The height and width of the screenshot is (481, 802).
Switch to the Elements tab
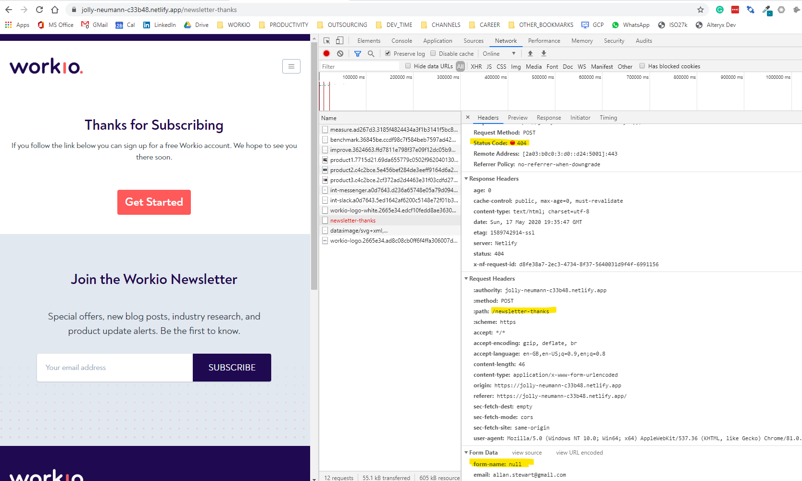(369, 41)
